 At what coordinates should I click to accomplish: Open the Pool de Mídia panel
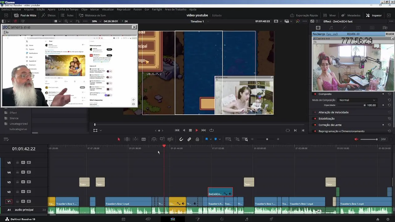pyautogui.click(x=25, y=15)
